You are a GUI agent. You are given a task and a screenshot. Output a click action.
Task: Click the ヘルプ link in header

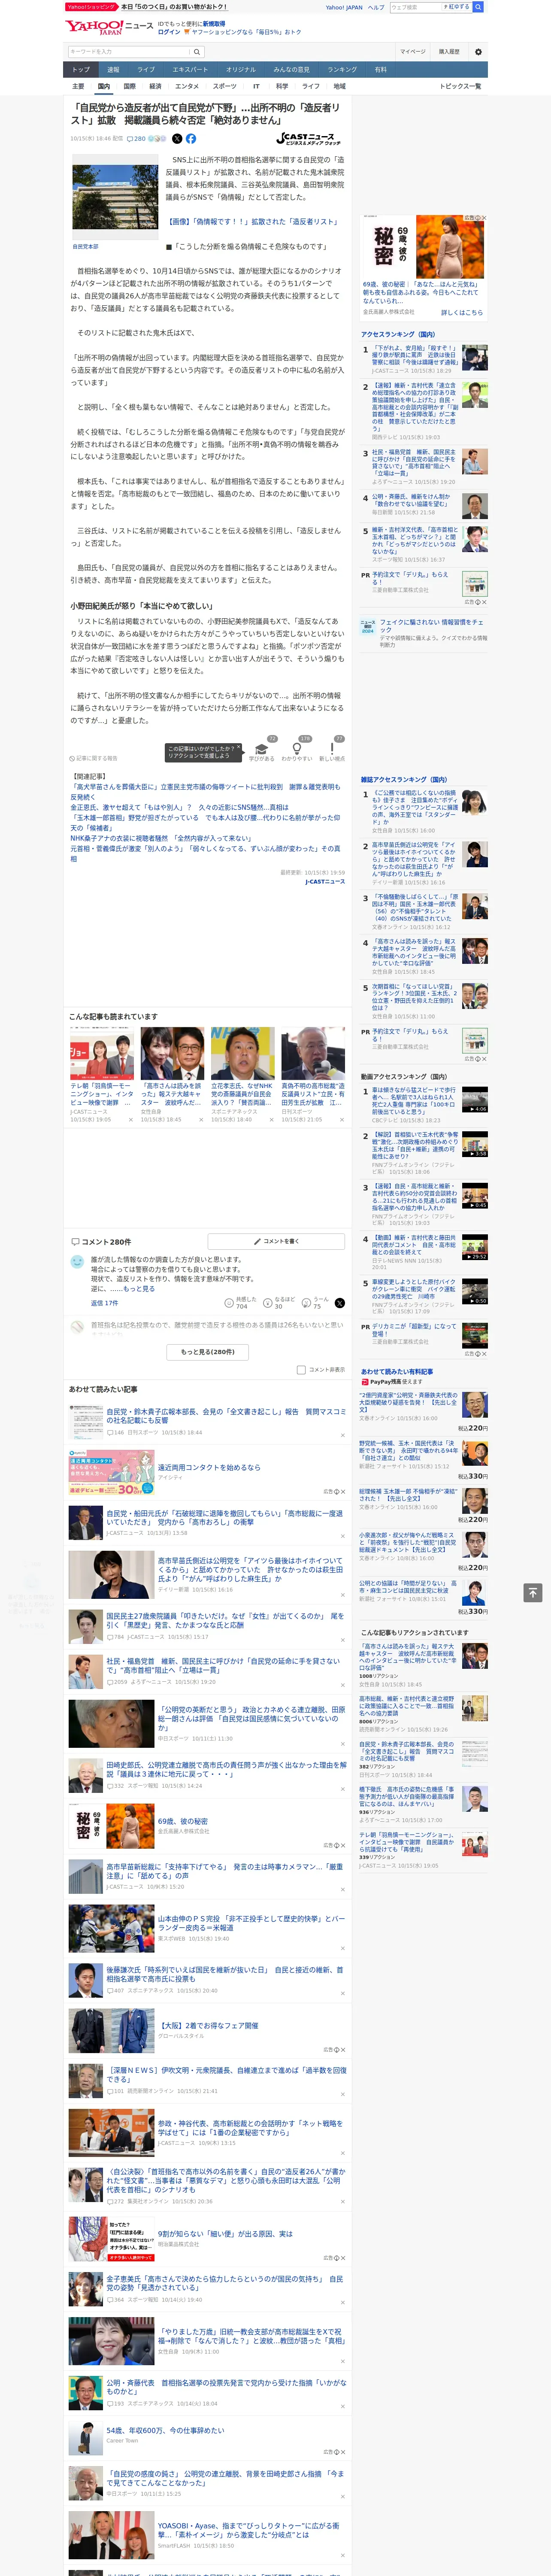[376, 7]
